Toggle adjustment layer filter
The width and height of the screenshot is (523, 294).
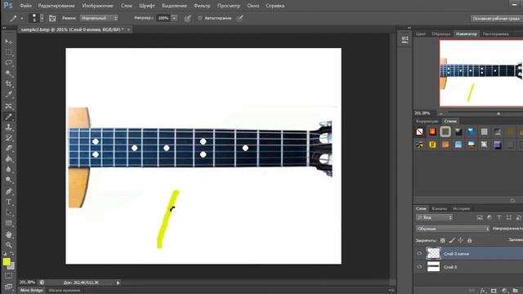pyautogui.click(x=489, y=217)
